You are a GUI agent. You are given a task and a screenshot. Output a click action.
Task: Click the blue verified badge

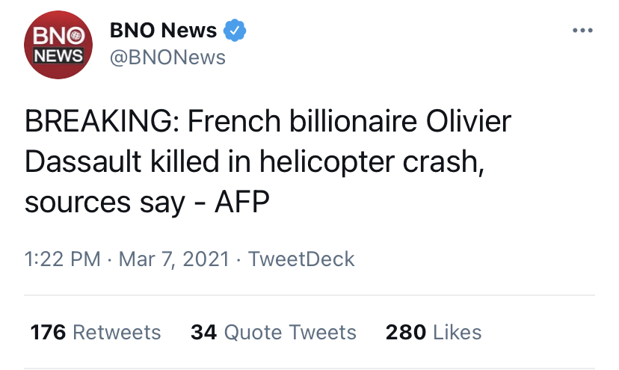tap(235, 31)
